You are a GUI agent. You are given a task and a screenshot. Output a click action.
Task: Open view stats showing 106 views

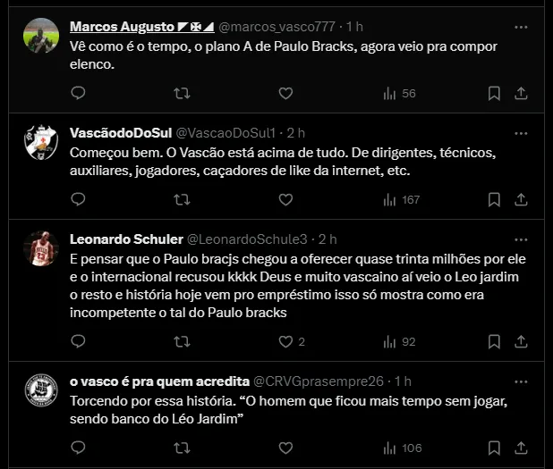(401, 448)
